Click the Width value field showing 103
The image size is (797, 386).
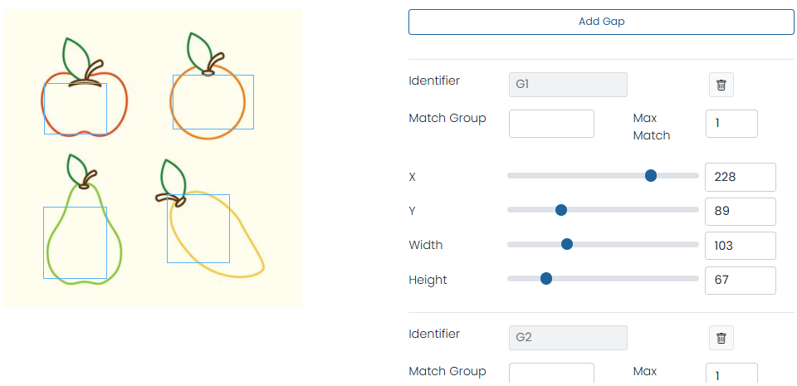[740, 246]
